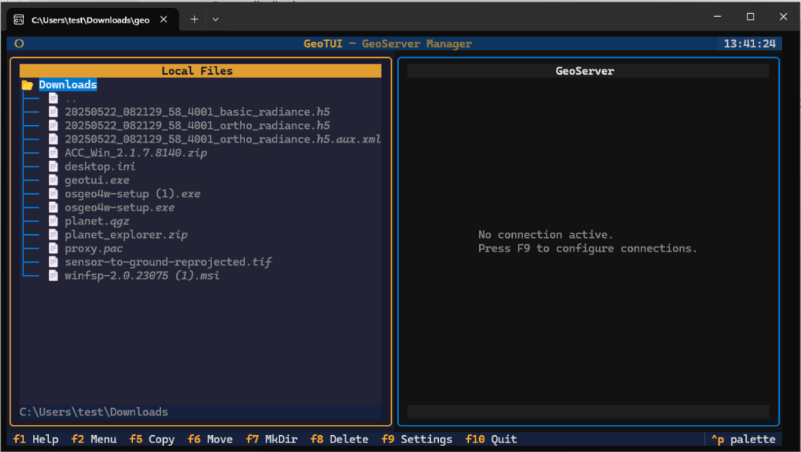This screenshot has height=452, width=801.
Task: Open f9 Settings from the footer
Action: 417,440
